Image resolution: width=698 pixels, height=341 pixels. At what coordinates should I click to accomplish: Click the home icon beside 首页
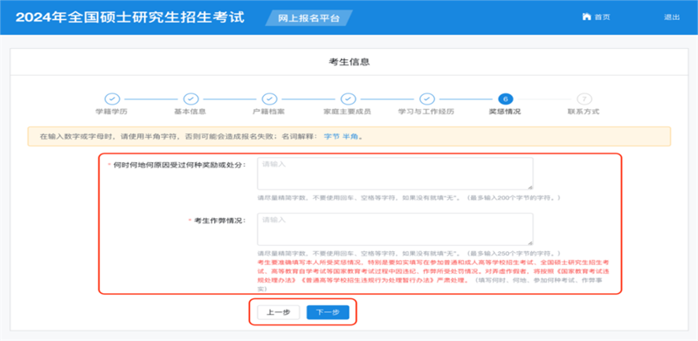pos(586,17)
